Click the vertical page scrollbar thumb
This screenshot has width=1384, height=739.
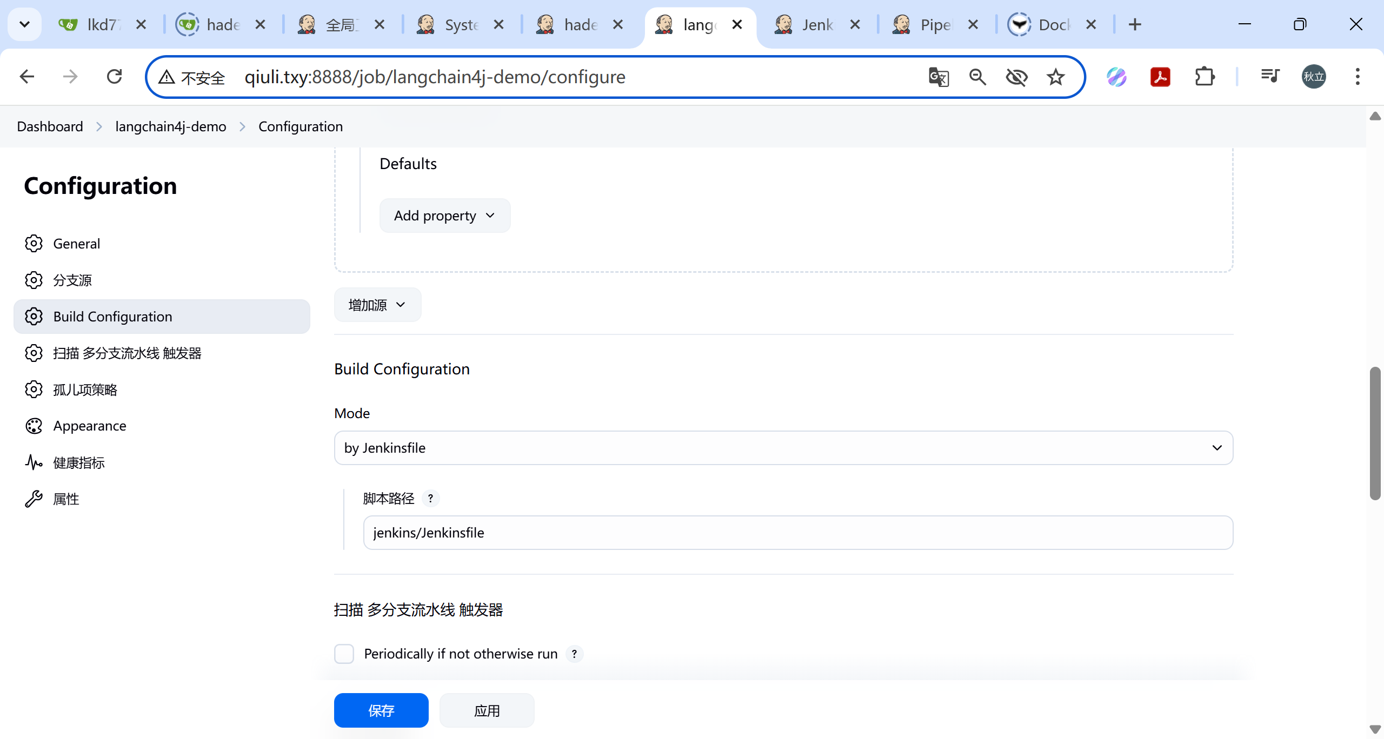pyautogui.click(x=1375, y=432)
